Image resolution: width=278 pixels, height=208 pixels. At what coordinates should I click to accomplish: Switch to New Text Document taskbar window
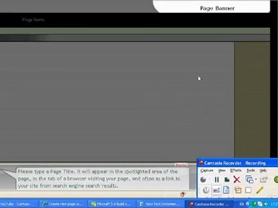click(160, 204)
